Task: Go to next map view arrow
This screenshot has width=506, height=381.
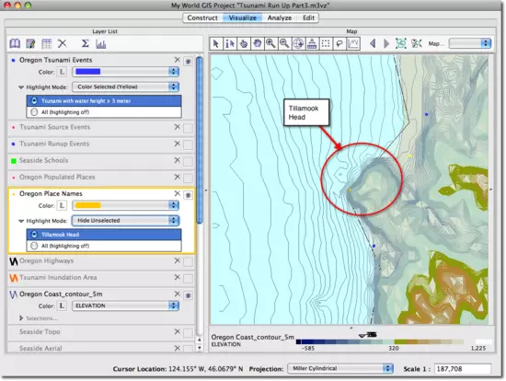Action: [x=386, y=43]
